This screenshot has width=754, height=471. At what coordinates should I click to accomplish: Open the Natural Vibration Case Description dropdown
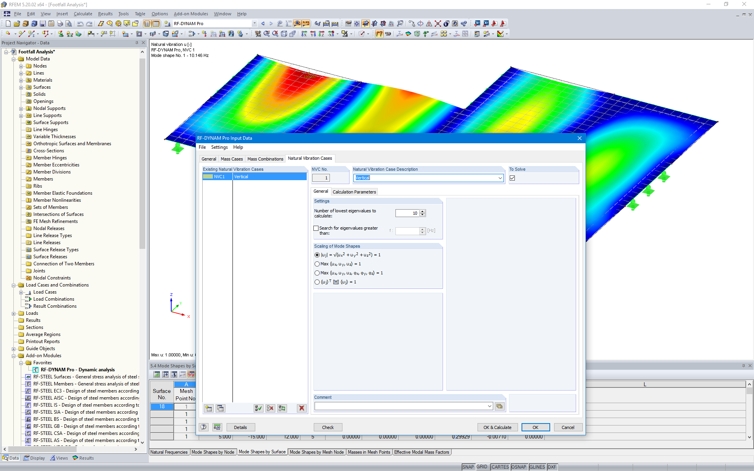[500, 178]
